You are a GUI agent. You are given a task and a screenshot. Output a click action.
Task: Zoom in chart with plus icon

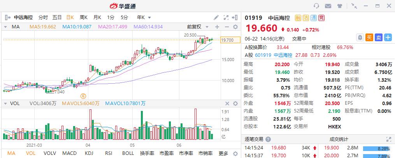pyautogui.click(x=217, y=27)
